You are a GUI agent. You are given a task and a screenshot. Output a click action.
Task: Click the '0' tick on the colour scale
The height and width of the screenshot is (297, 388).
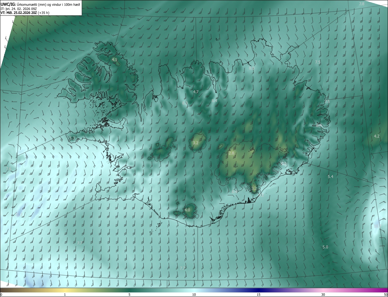point(1,295)
